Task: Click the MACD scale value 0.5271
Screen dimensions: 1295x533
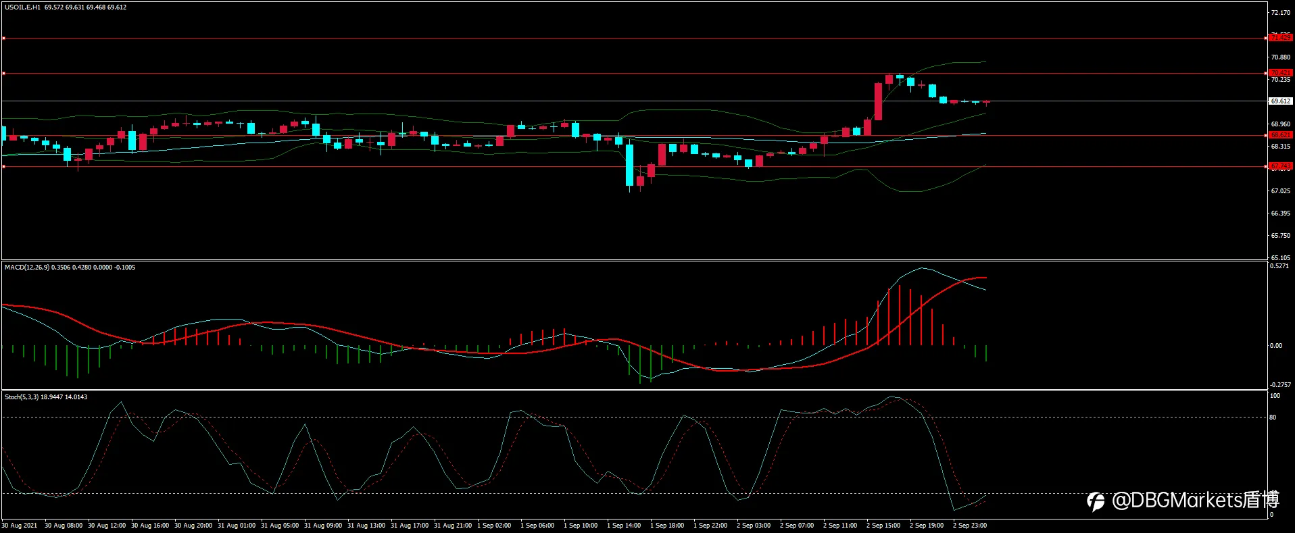Action: pyautogui.click(x=1279, y=266)
